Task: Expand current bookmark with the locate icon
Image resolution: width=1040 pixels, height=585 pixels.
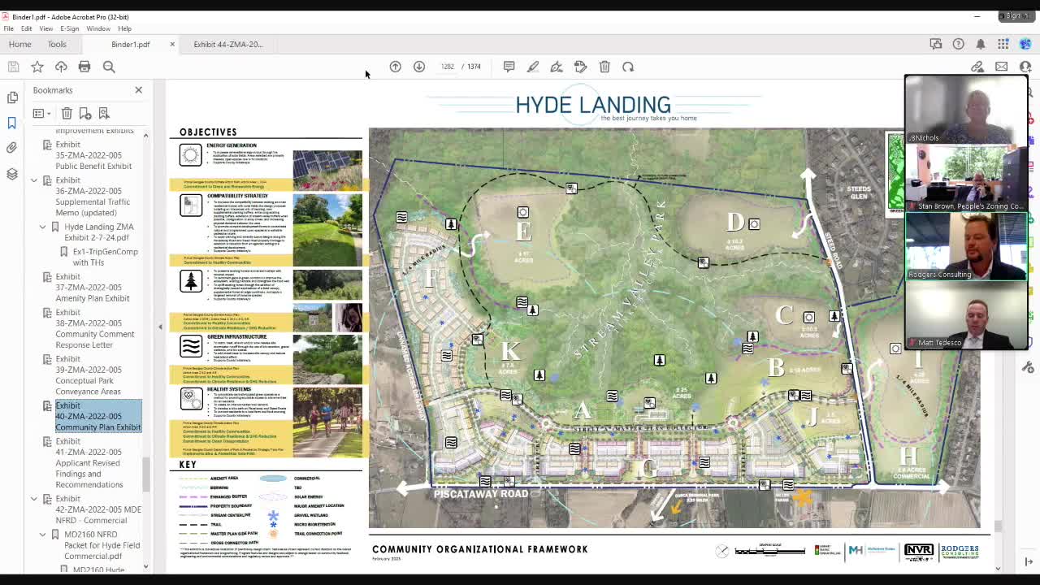Action: pyautogui.click(x=104, y=114)
